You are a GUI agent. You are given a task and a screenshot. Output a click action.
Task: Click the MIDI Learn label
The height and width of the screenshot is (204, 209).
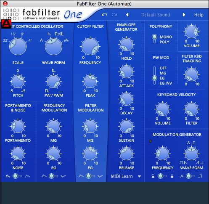(122, 176)
